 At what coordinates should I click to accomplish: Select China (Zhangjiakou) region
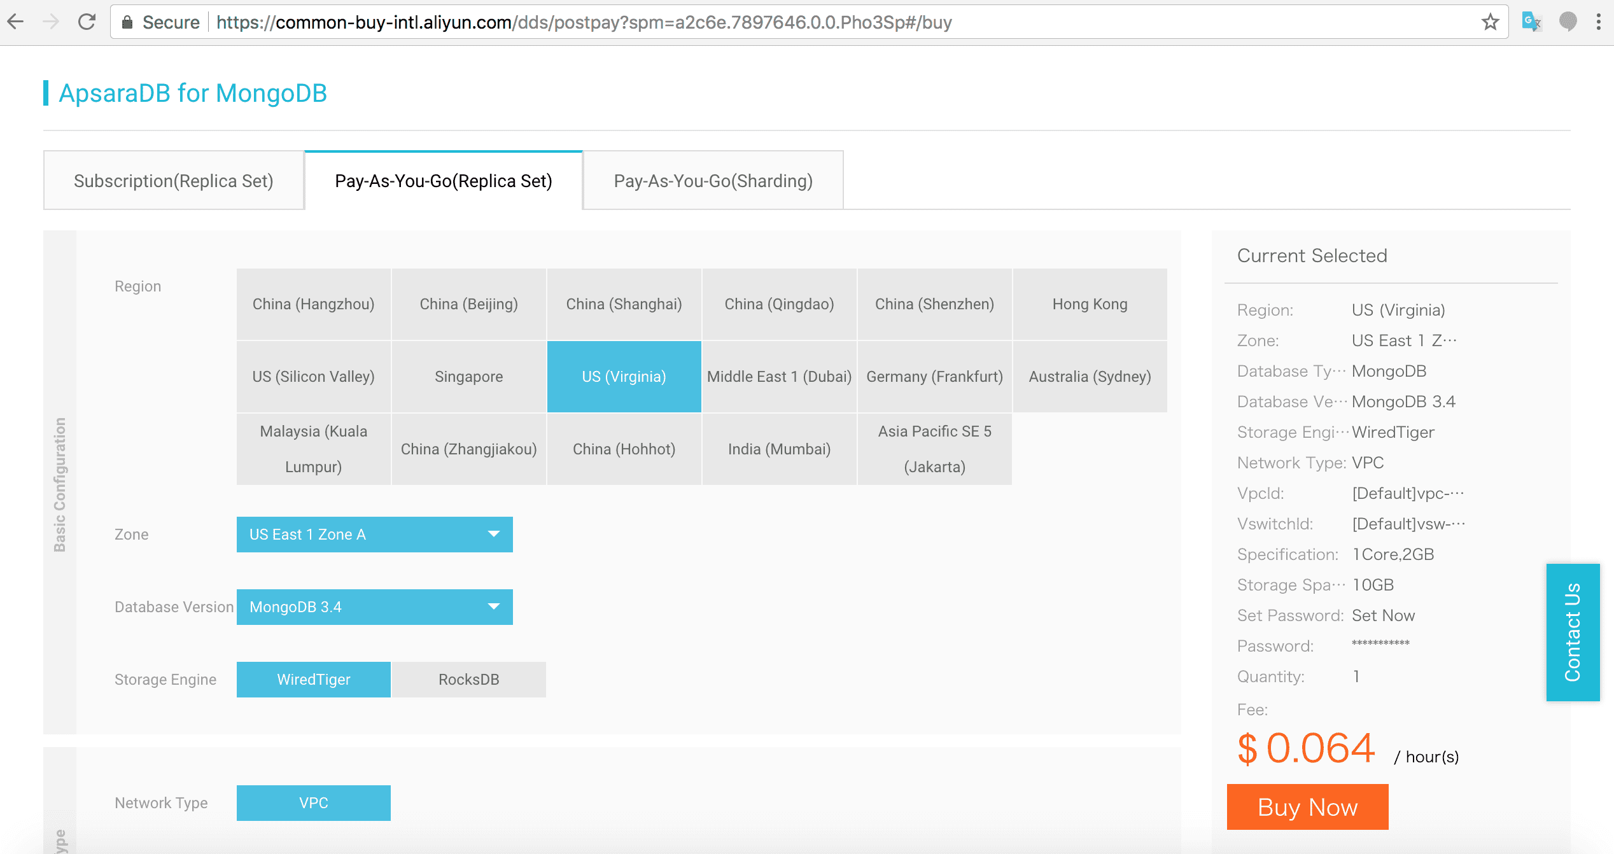(x=469, y=449)
